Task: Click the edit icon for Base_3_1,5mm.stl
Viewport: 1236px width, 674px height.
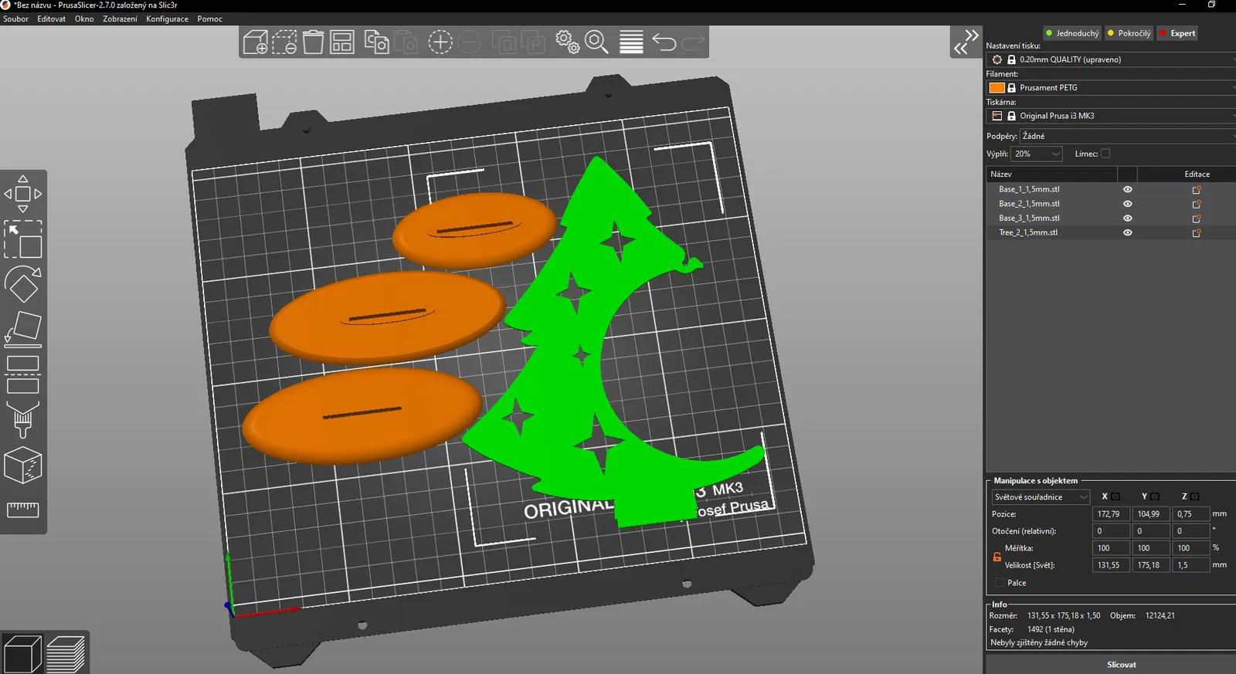Action: (x=1197, y=218)
